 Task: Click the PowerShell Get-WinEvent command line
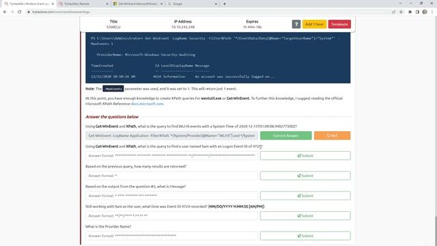[214, 41]
